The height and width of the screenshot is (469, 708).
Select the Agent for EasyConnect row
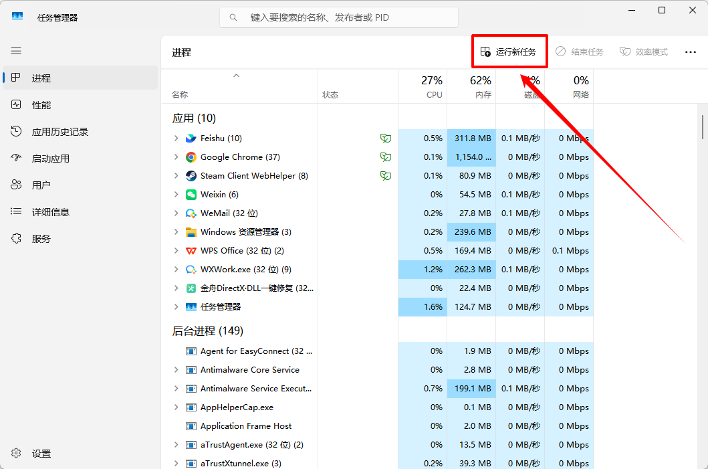coord(377,351)
